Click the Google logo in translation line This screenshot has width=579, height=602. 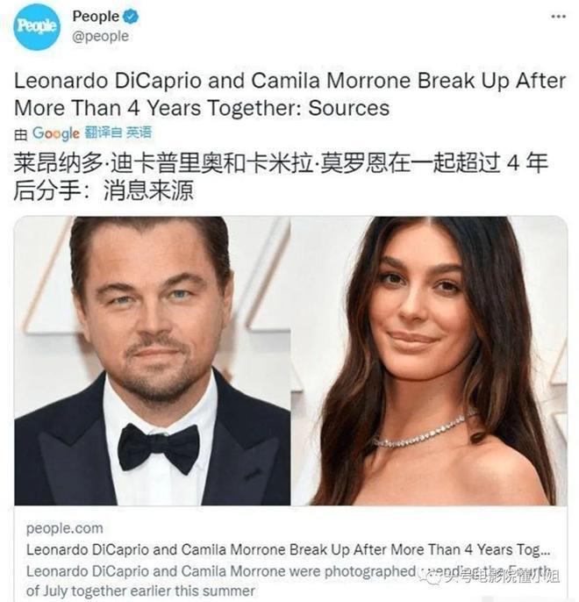(x=56, y=133)
